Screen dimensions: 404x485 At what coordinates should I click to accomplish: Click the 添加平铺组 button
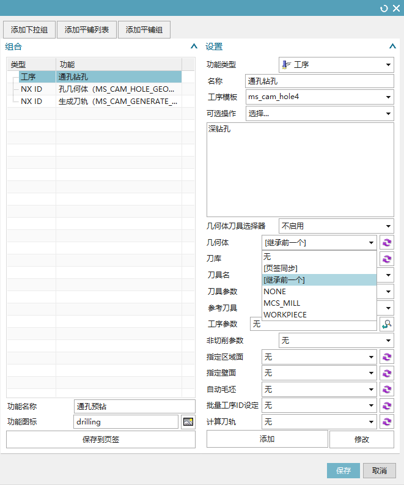(x=144, y=30)
